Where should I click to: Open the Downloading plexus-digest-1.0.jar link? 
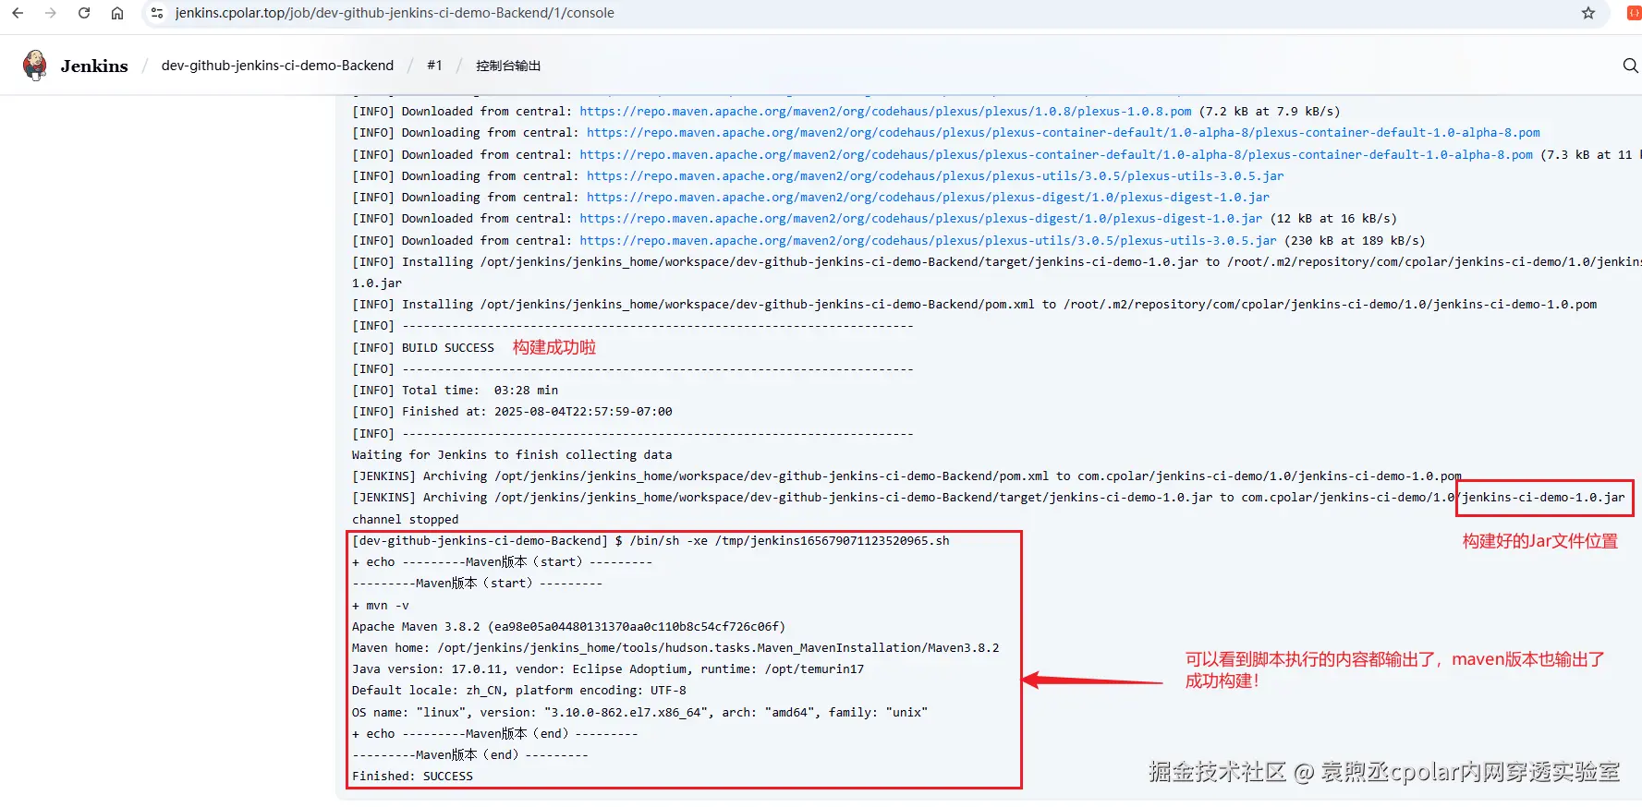click(x=928, y=198)
